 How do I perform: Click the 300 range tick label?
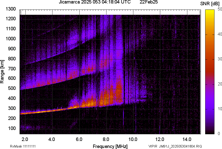[x=12, y=108]
